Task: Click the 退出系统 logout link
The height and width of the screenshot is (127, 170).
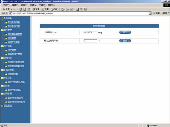Action: pos(8,106)
